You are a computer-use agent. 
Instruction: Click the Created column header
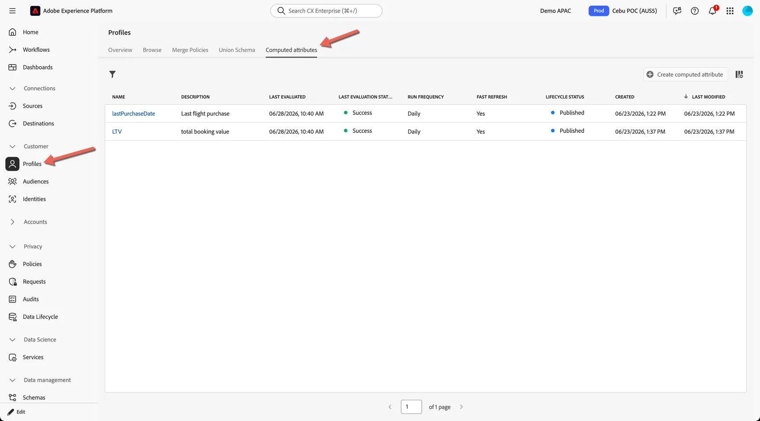coord(625,97)
